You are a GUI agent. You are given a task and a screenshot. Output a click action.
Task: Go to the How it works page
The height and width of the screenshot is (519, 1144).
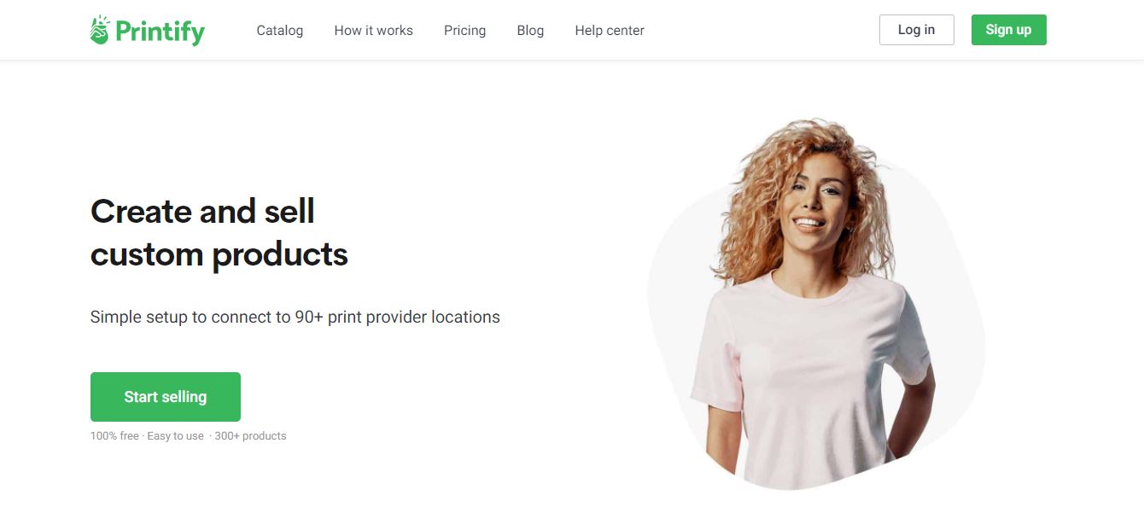click(373, 30)
